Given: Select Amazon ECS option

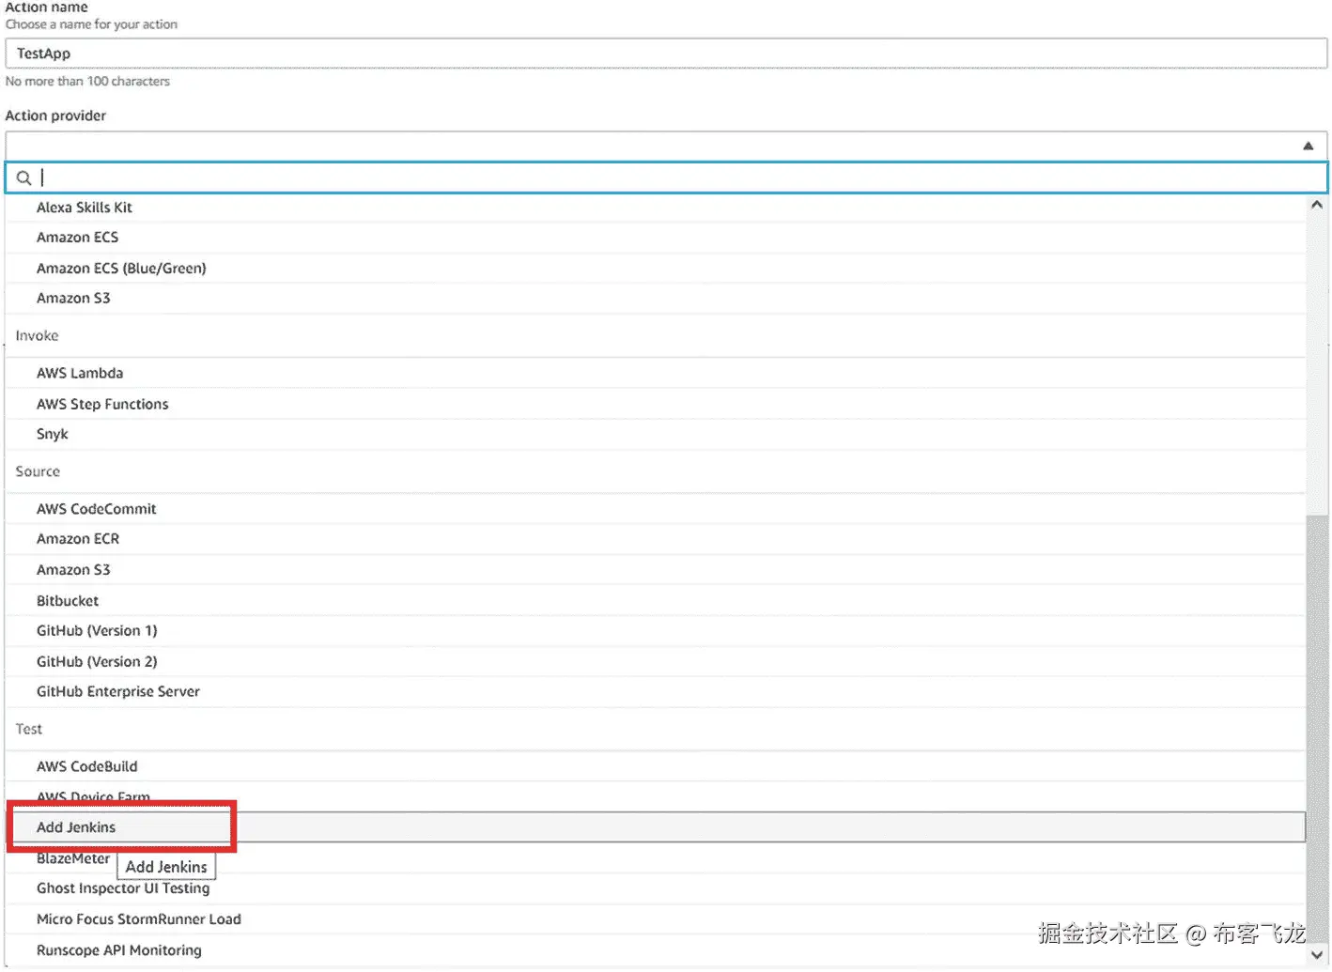Looking at the screenshot, I should [x=655, y=238].
